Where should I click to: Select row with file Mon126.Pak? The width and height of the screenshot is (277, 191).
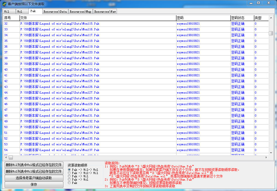click(136, 87)
